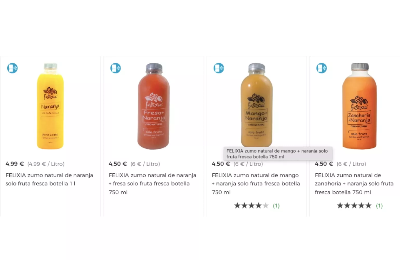Open the (1) review count for the mango juice
Screen dimensions: 400x260
[x=276, y=206]
